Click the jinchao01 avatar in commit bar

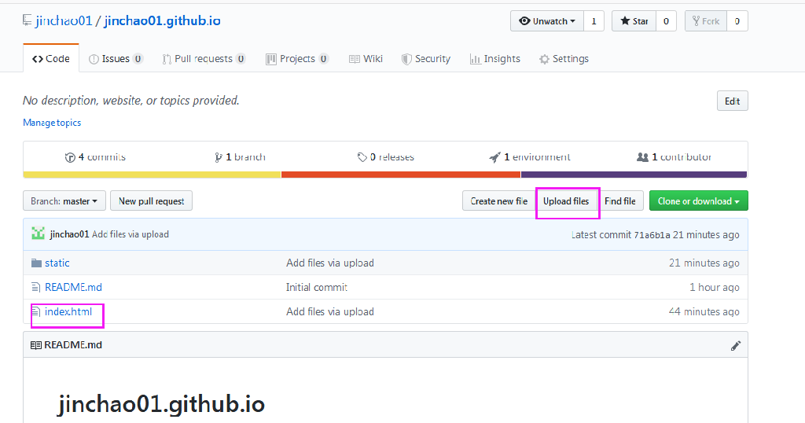click(x=38, y=234)
